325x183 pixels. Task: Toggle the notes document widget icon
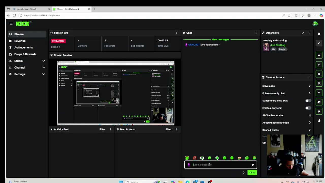[319, 74]
